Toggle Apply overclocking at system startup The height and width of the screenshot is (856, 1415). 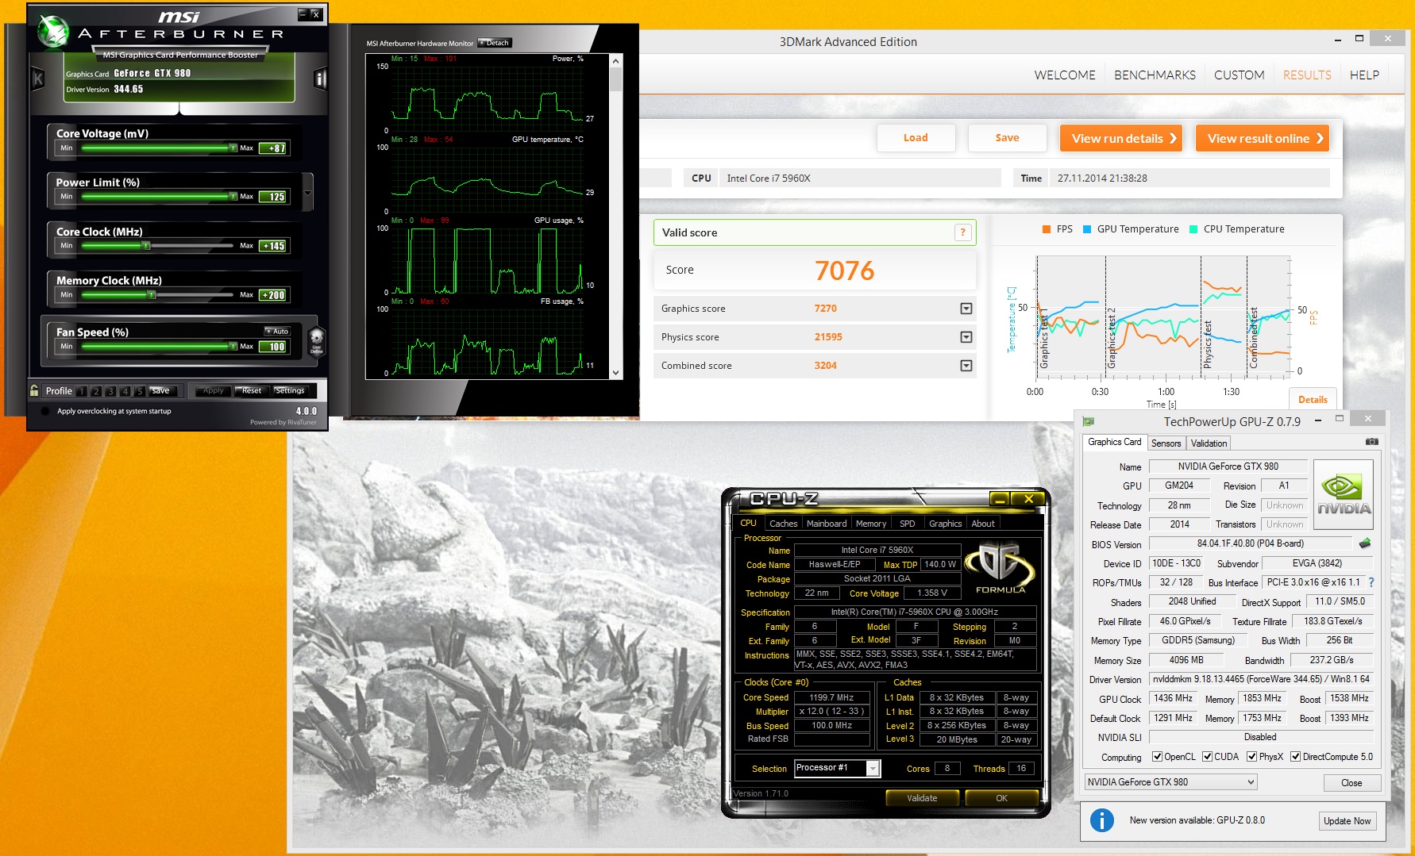(44, 411)
